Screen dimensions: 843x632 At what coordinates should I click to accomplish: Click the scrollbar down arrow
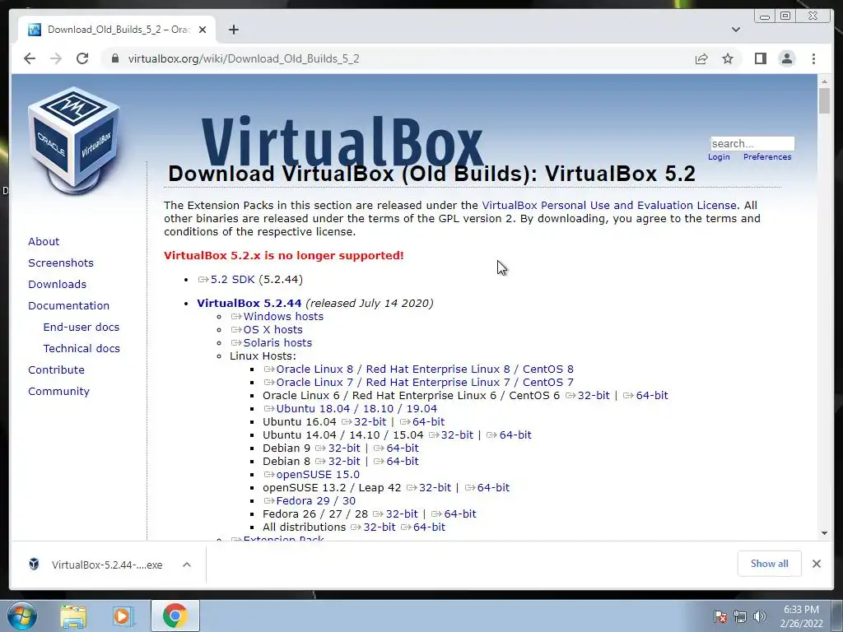point(824,533)
